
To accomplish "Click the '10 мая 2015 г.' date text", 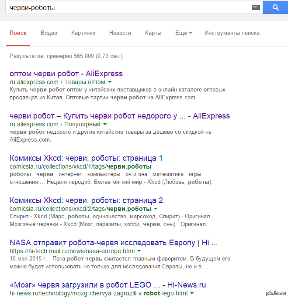I will pos(28,259).
